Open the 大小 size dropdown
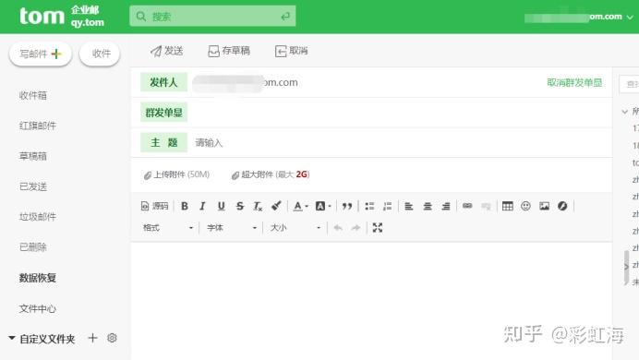 click(x=295, y=228)
